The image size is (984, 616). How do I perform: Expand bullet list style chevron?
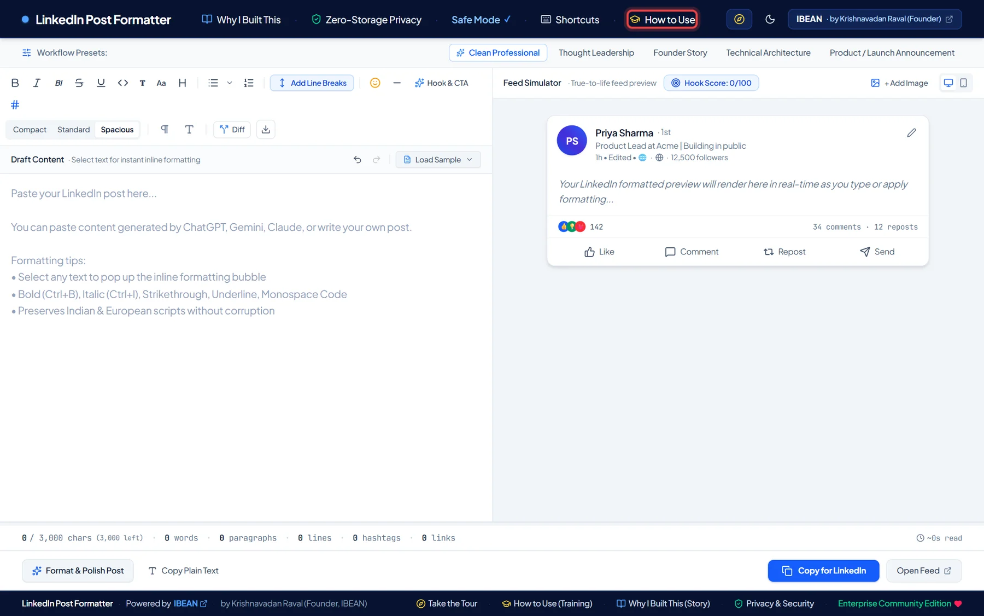[x=230, y=83]
